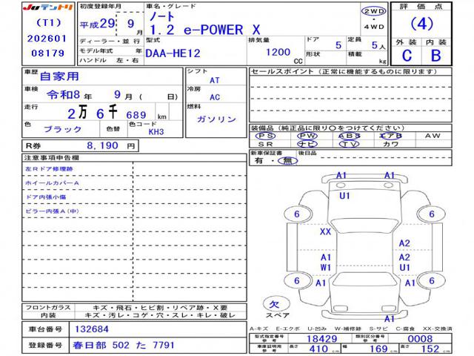This screenshot has height=356, width=474.
Task: Click note ホイールカバーA
Action: [52, 183]
